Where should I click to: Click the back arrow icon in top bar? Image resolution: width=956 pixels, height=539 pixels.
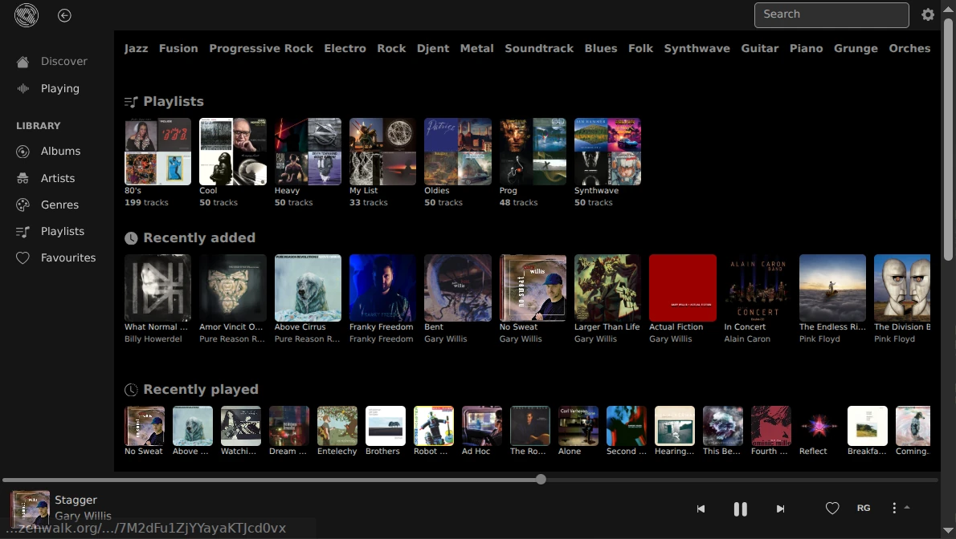[64, 15]
